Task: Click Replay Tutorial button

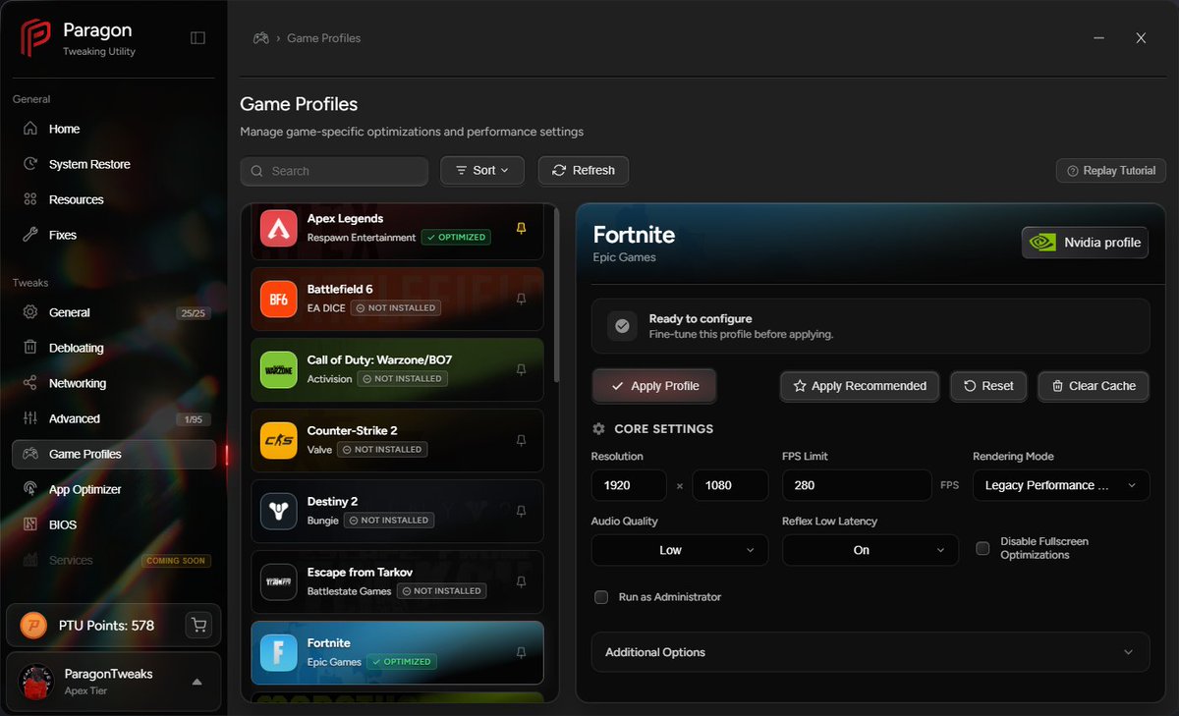Action: (x=1111, y=171)
